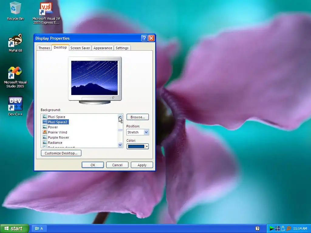
Task: Select the Desktop tab
Action: point(60,47)
